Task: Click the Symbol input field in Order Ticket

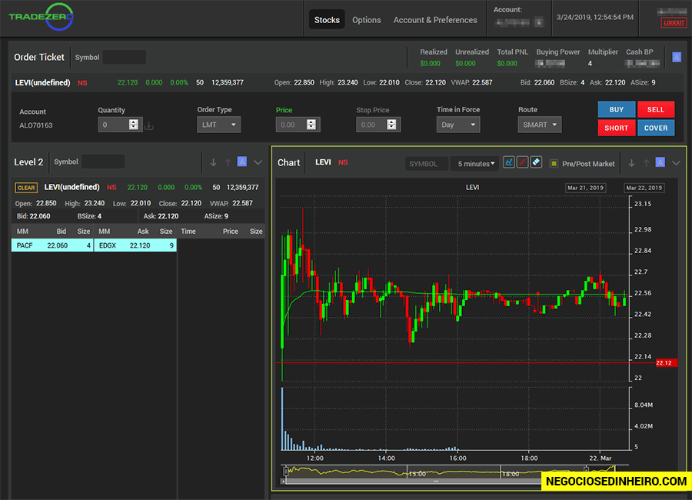Action: pyautogui.click(x=125, y=57)
